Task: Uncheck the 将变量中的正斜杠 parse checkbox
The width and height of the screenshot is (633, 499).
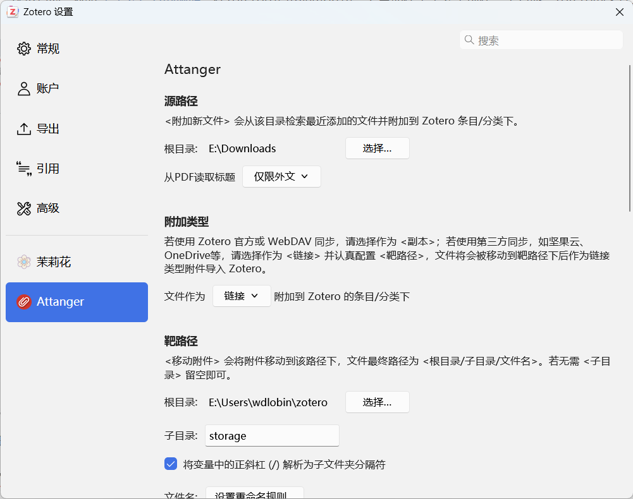Action: [171, 464]
